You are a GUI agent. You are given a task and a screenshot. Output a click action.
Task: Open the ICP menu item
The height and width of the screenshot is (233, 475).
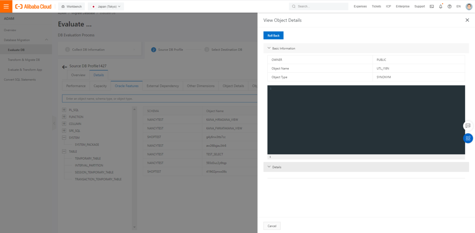pos(388,6)
